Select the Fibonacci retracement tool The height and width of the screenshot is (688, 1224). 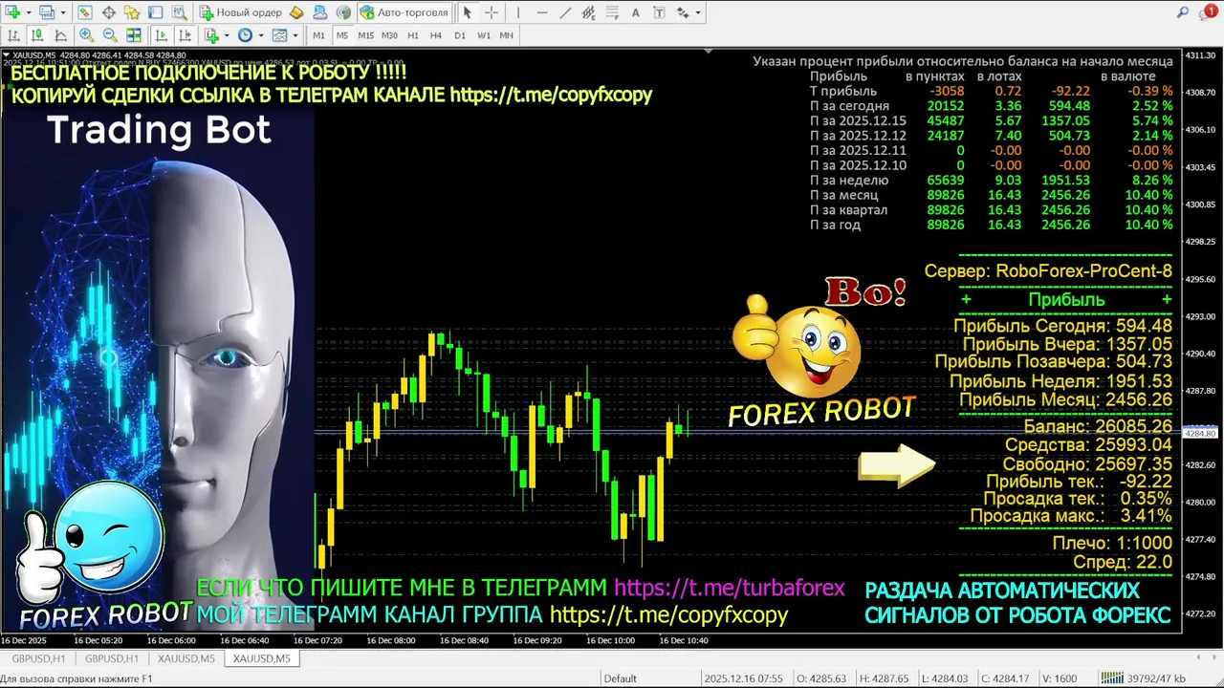612,12
